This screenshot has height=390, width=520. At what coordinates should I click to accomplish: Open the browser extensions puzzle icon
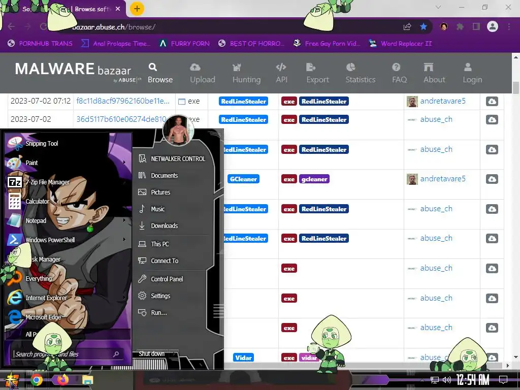(x=460, y=26)
